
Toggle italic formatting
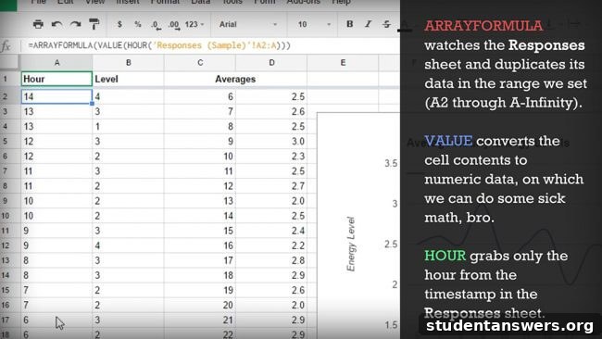pyautogui.click(x=368, y=24)
